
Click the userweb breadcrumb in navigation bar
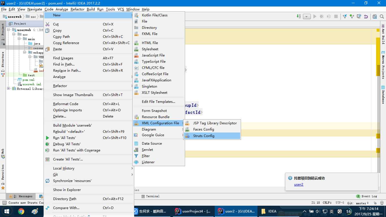pyautogui.click(x=12, y=17)
